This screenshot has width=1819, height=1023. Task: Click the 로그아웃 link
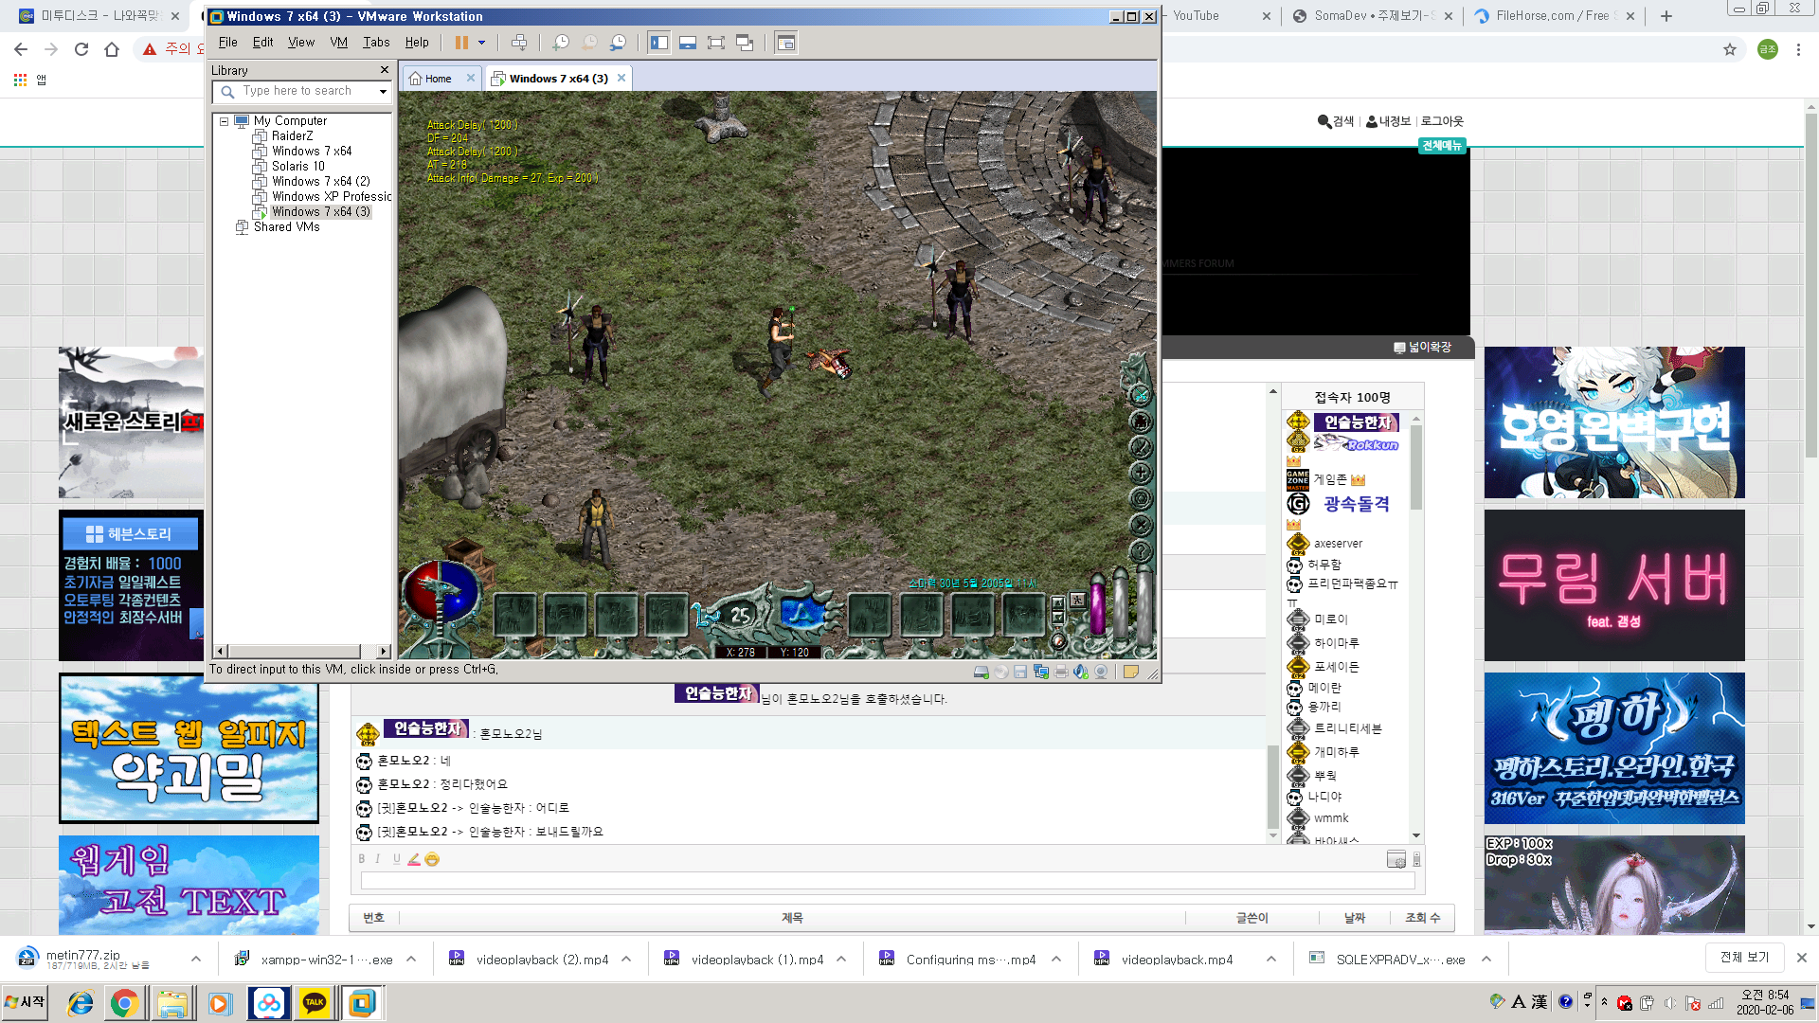tap(1442, 121)
